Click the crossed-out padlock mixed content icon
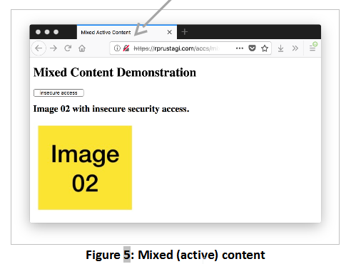Screen dimensions: 351x264 (x=126, y=48)
